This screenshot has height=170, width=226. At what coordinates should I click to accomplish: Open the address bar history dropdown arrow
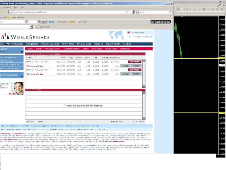click(131, 12)
